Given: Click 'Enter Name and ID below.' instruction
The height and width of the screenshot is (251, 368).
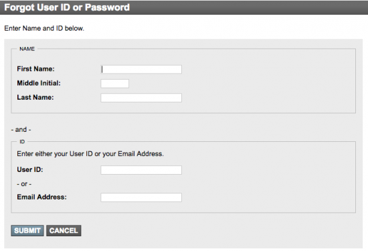Looking at the screenshot, I should pos(44,28).
